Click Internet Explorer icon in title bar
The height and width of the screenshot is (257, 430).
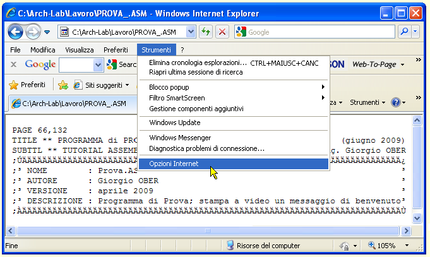pos(11,13)
